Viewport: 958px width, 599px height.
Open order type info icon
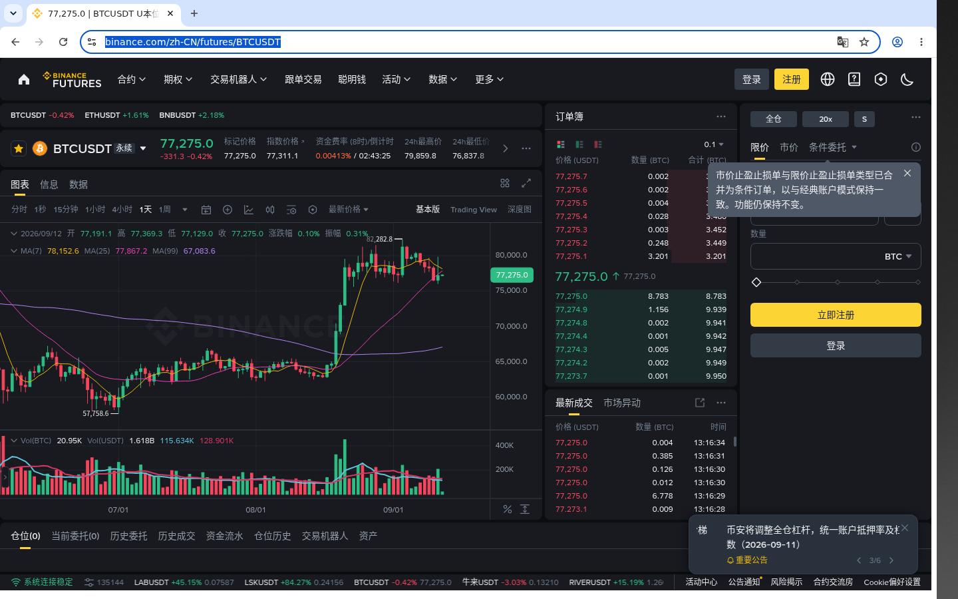[x=916, y=147]
